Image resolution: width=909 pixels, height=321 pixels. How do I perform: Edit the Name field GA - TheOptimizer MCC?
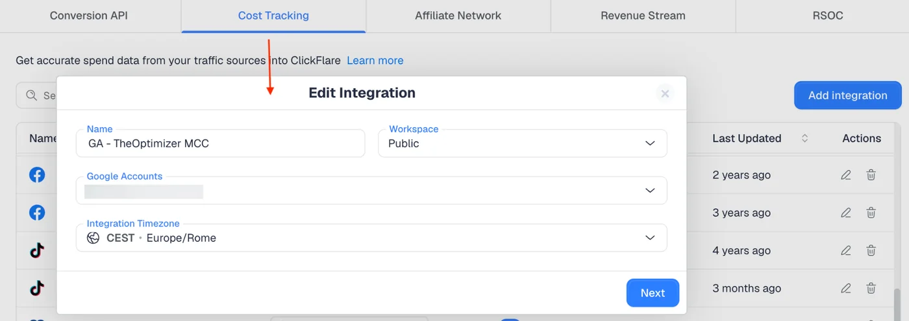click(x=220, y=143)
